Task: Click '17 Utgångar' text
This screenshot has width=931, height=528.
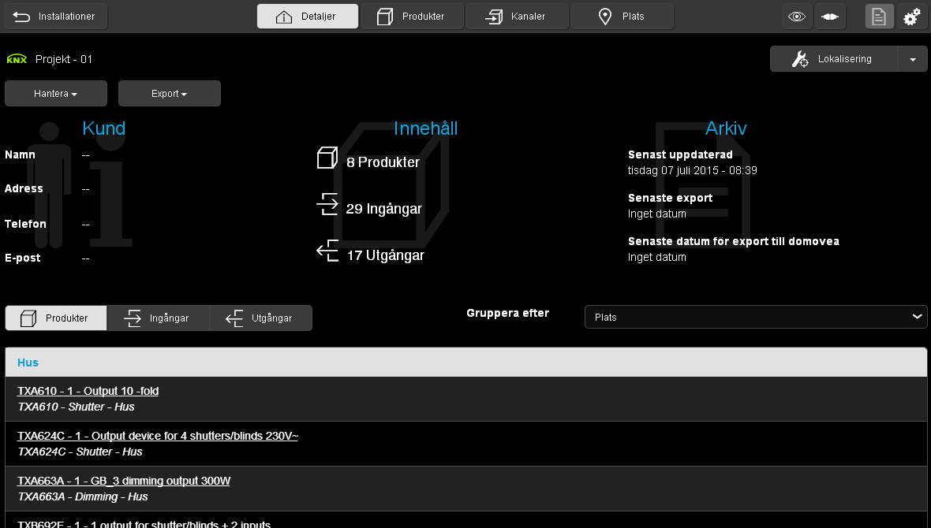Action: pos(385,255)
